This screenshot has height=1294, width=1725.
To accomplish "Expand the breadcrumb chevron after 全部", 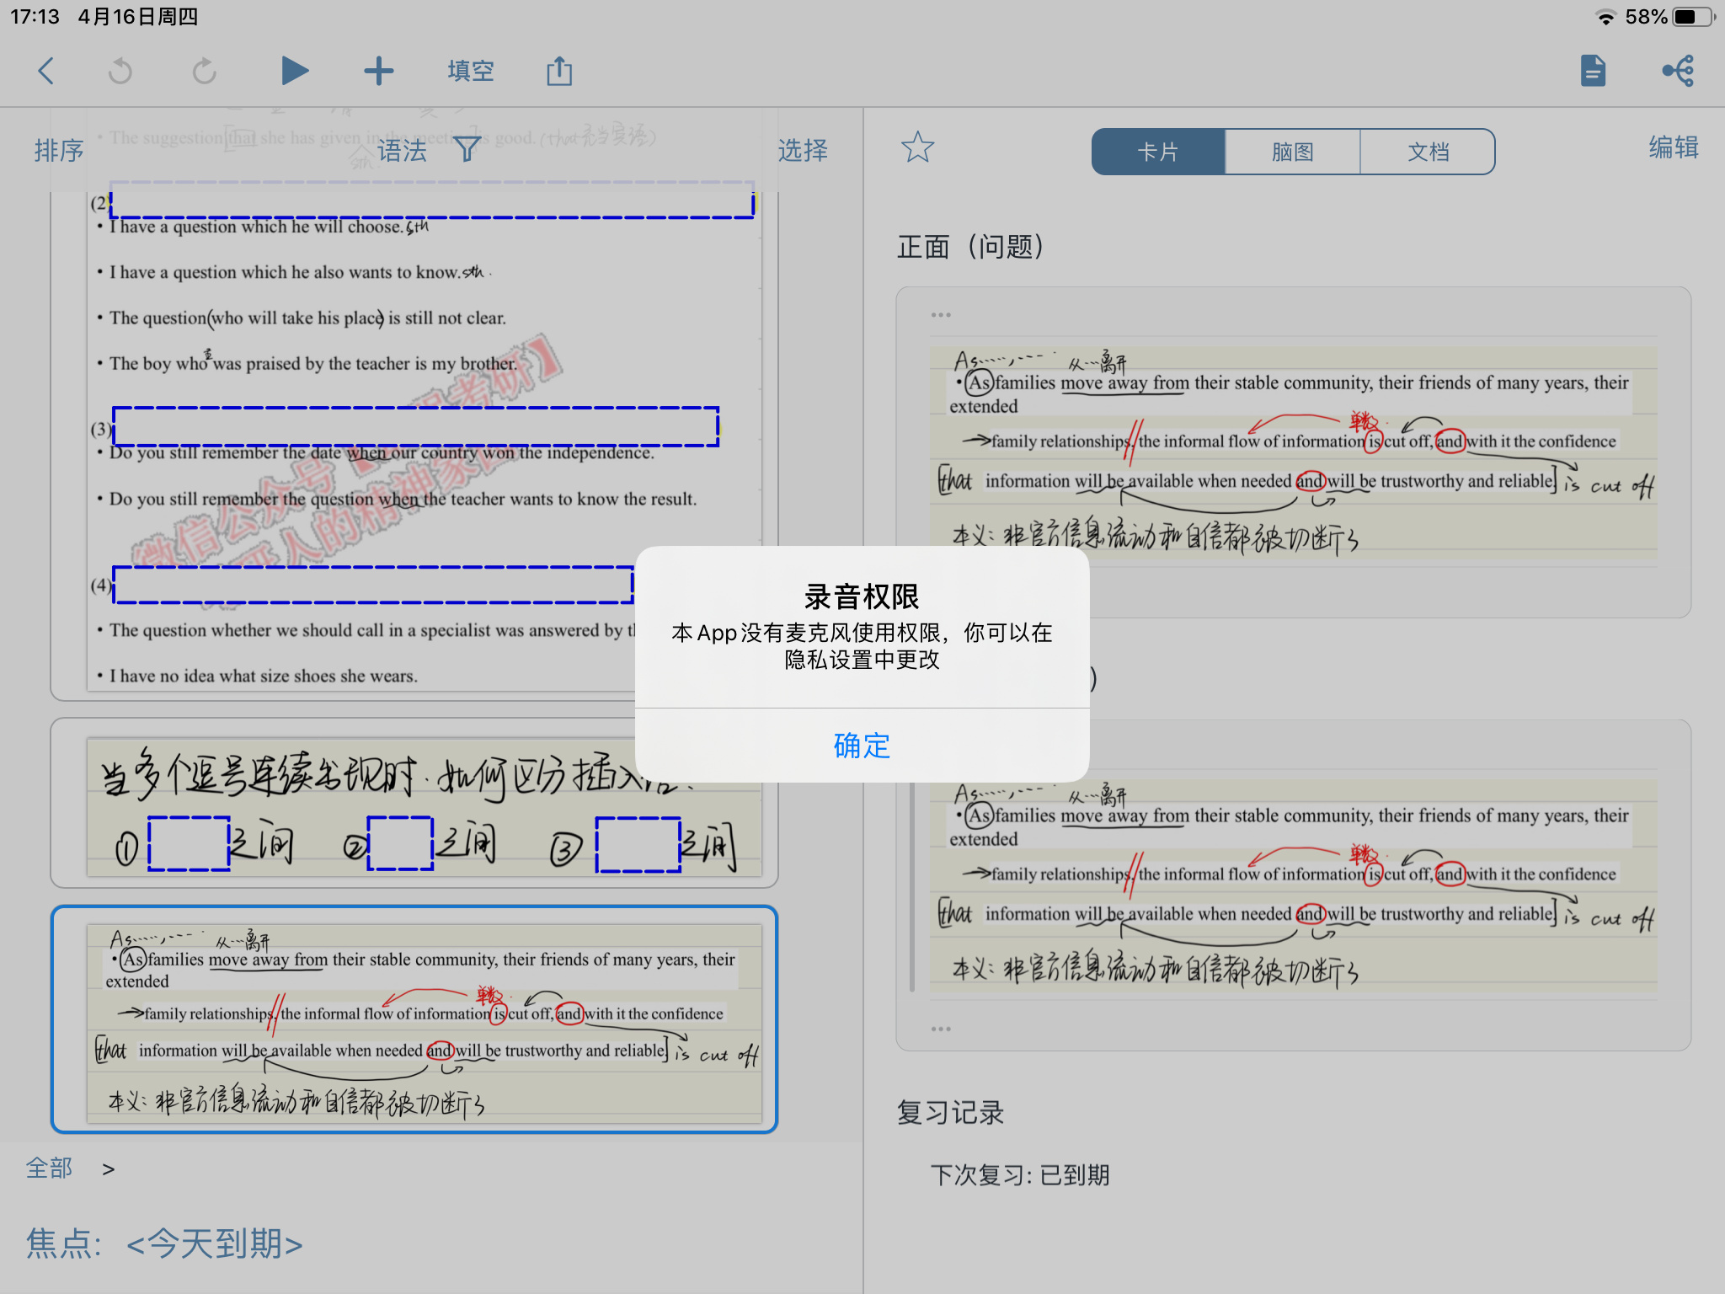I will coord(108,1169).
